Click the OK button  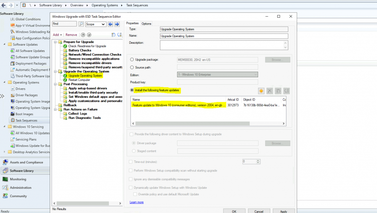[234, 211]
